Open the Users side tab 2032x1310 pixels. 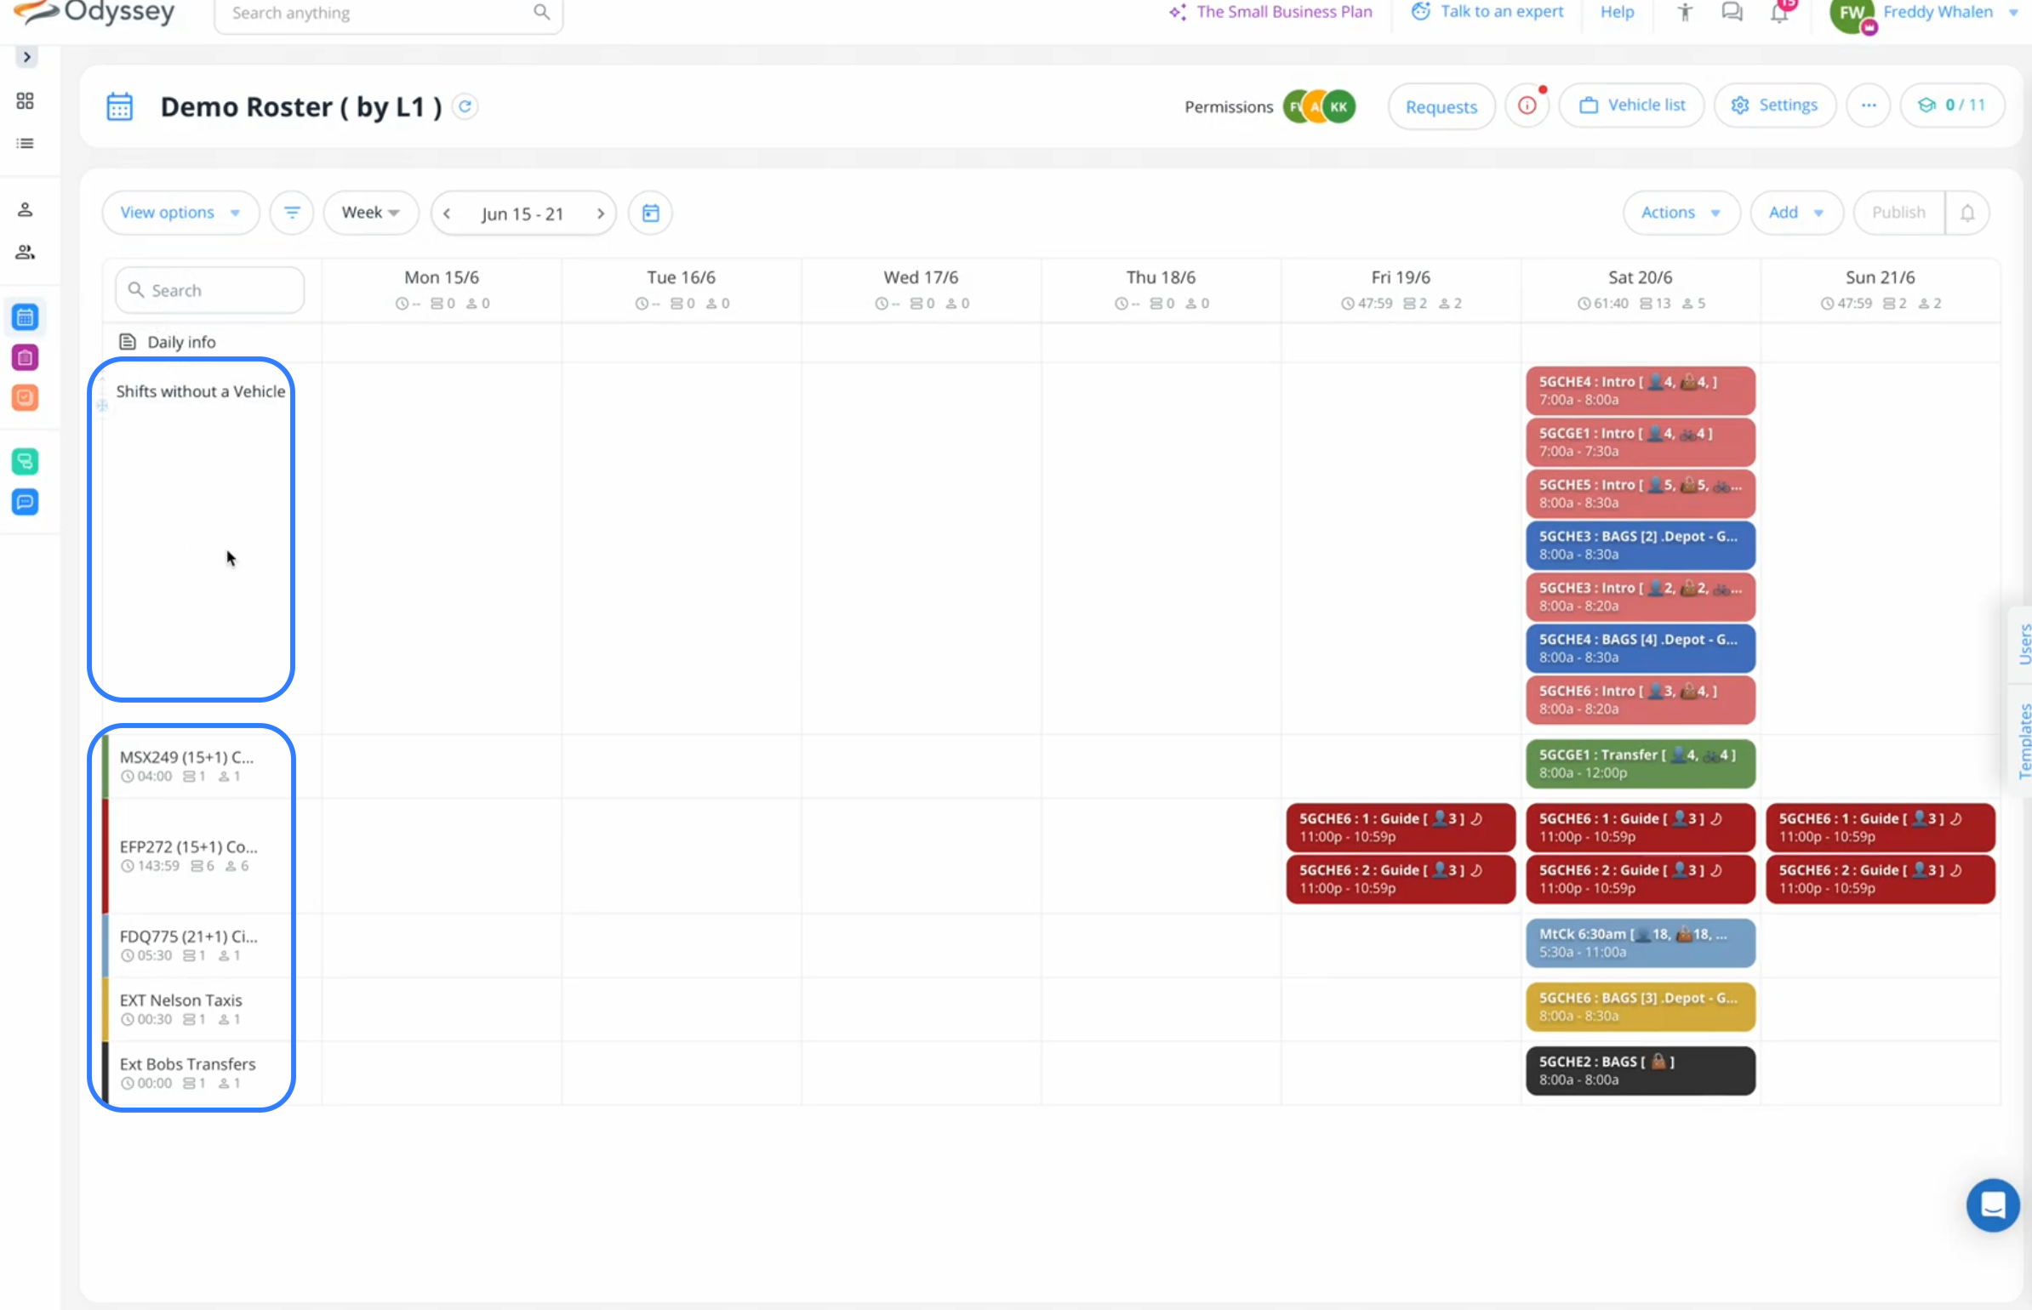pos(2023,644)
